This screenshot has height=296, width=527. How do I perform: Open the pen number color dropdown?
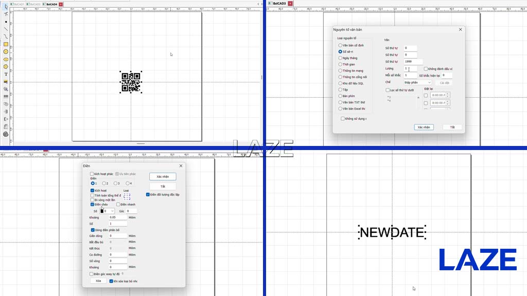click(107, 211)
